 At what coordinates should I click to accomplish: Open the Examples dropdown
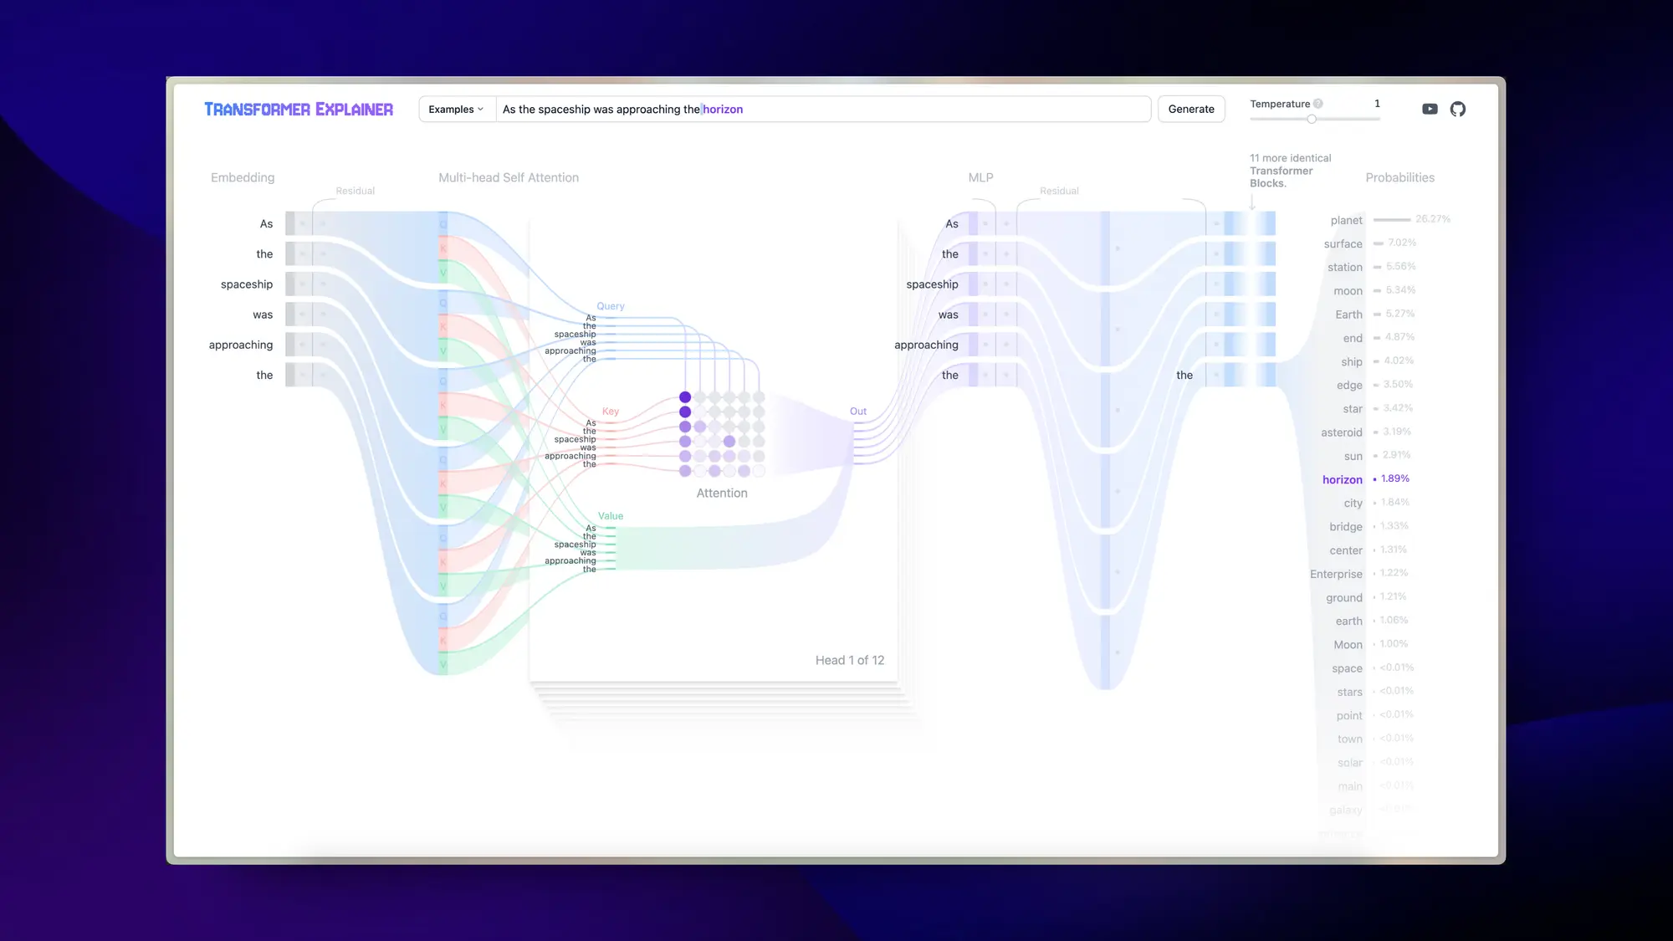[457, 110]
